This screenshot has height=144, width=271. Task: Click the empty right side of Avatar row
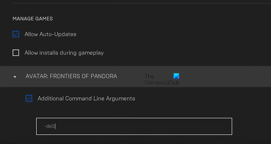click(x=225, y=76)
